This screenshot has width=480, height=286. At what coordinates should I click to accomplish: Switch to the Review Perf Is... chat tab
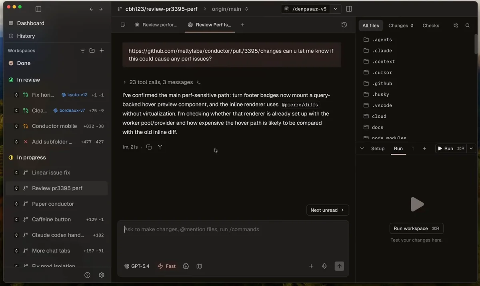[210, 25]
